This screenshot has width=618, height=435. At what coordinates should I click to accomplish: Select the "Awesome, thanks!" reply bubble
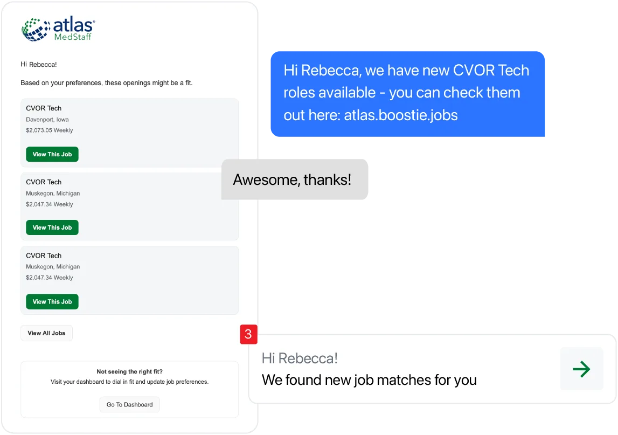[x=294, y=179]
